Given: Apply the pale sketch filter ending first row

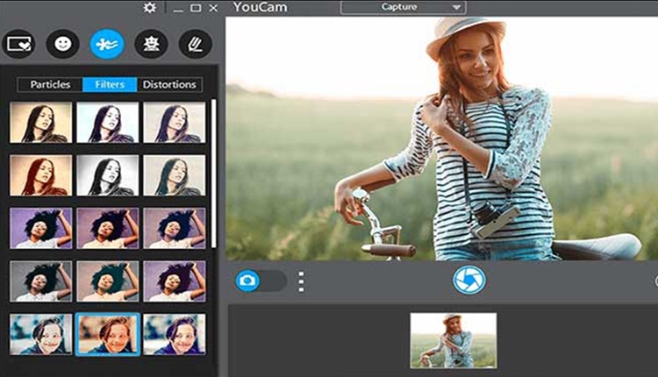Looking at the screenshot, I should (175, 123).
